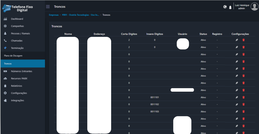Toggle the hamburger sidebar menu icon
The width and height of the screenshot is (259, 134).
(x=48, y=6)
